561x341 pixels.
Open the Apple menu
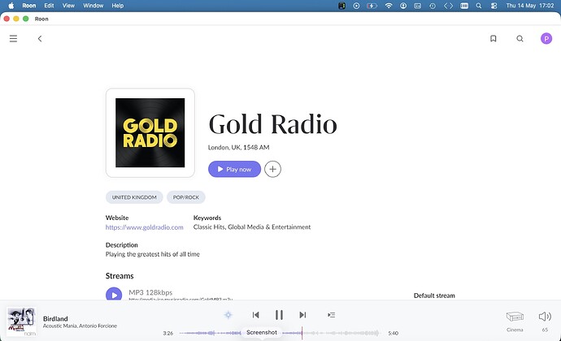[11, 6]
